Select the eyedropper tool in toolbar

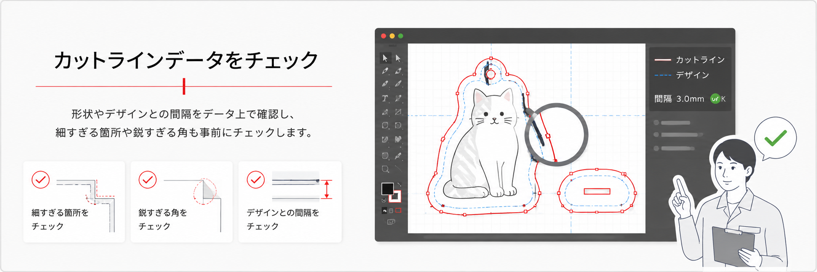pos(398,156)
